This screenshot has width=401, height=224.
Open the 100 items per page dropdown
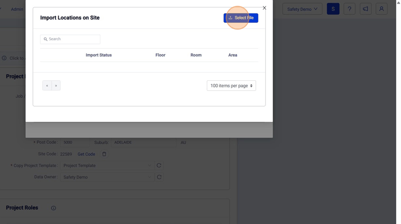(231, 86)
